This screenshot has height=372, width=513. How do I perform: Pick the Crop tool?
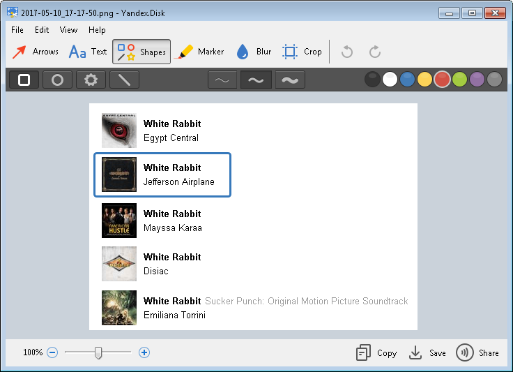pos(302,52)
